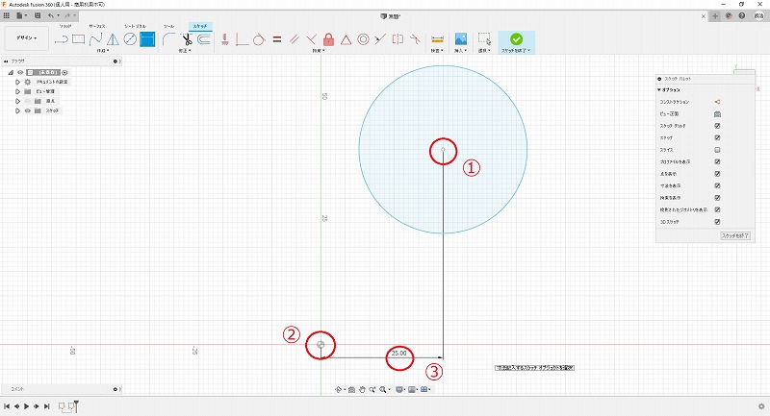Select the line sketch tool
The image size is (770, 416).
(x=61, y=39)
